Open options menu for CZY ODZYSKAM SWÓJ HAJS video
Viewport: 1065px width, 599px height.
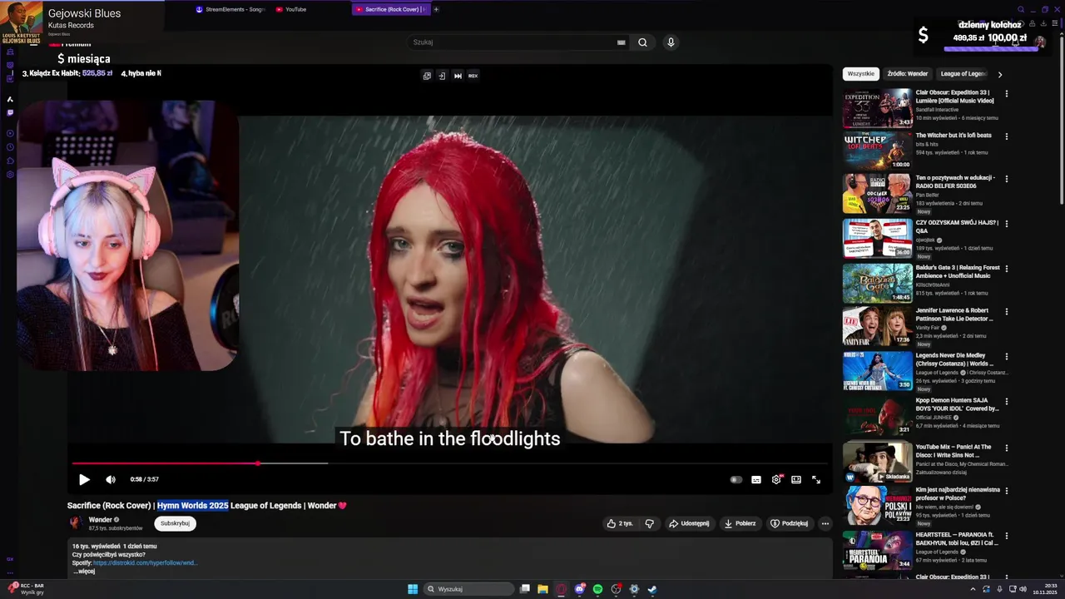coord(1006,224)
